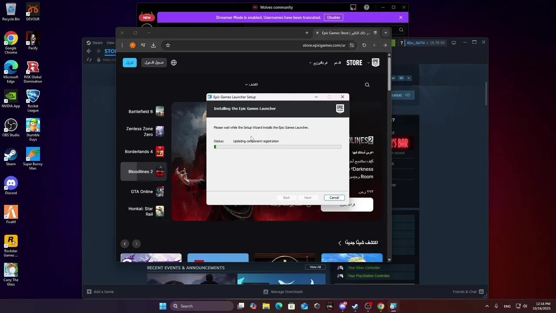556x313 pixels.
Task: Open site information icon in address bar
Action: pyautogui.click(x=352, y=45)
